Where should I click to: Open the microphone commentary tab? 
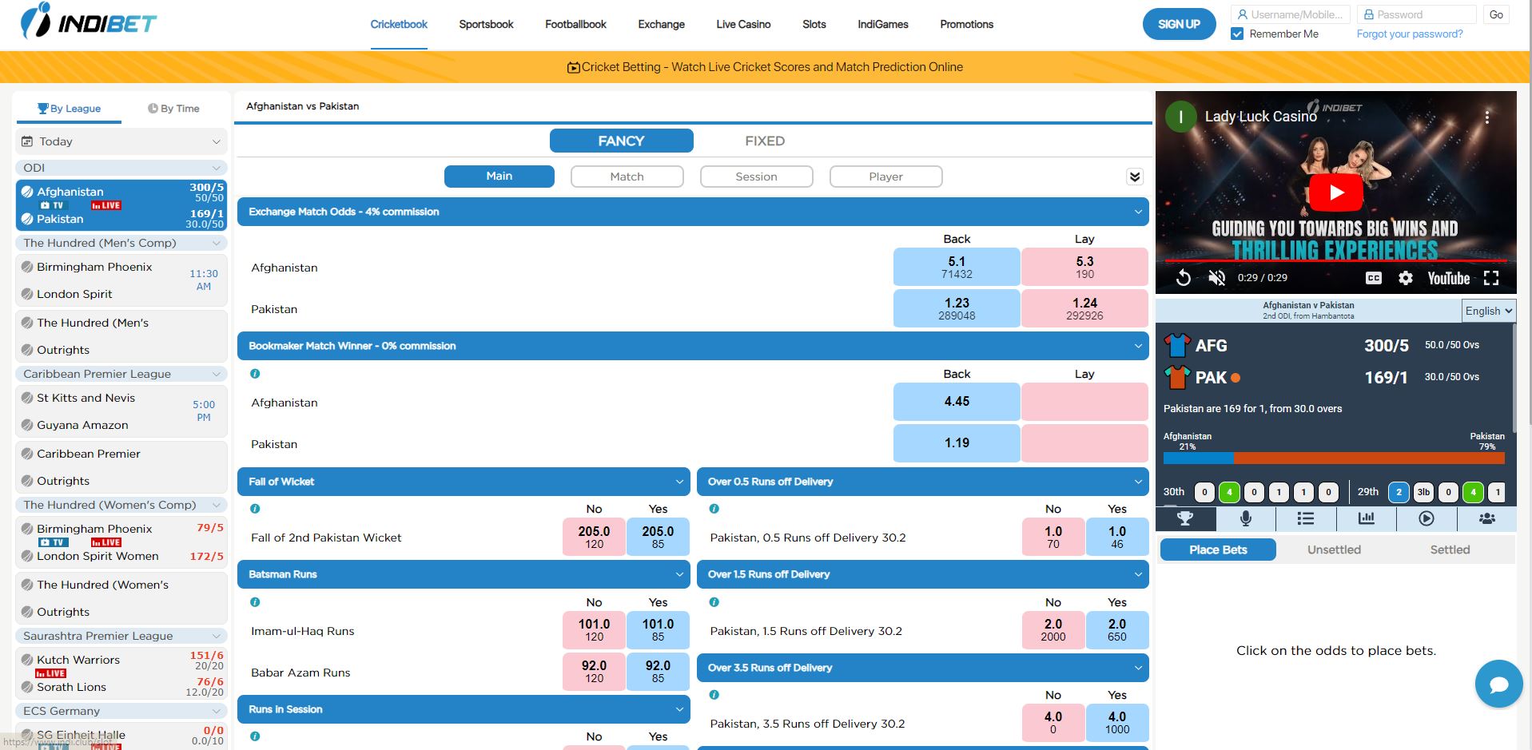[x=1245, y=519]
